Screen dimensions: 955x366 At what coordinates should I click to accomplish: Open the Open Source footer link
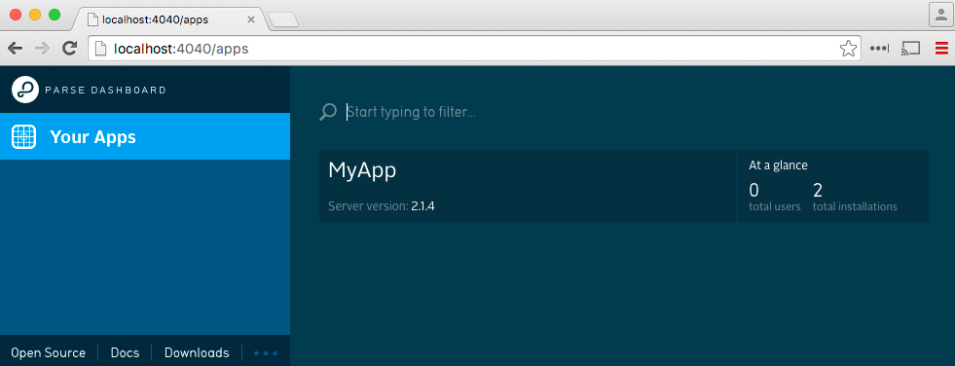48,352
